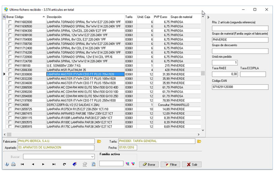Jump to last record

pos(54,164)
